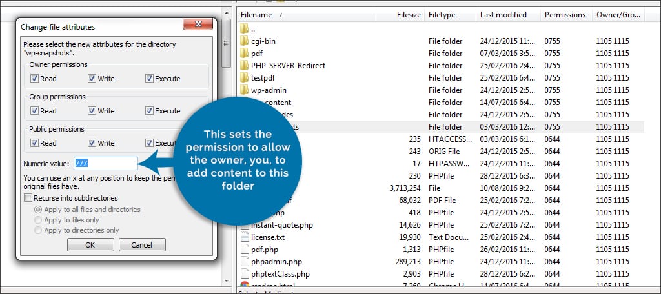Click the Text Document filetype cell
Screen dimensions: 661x294
pyautogui.click(x=450, y=237)
